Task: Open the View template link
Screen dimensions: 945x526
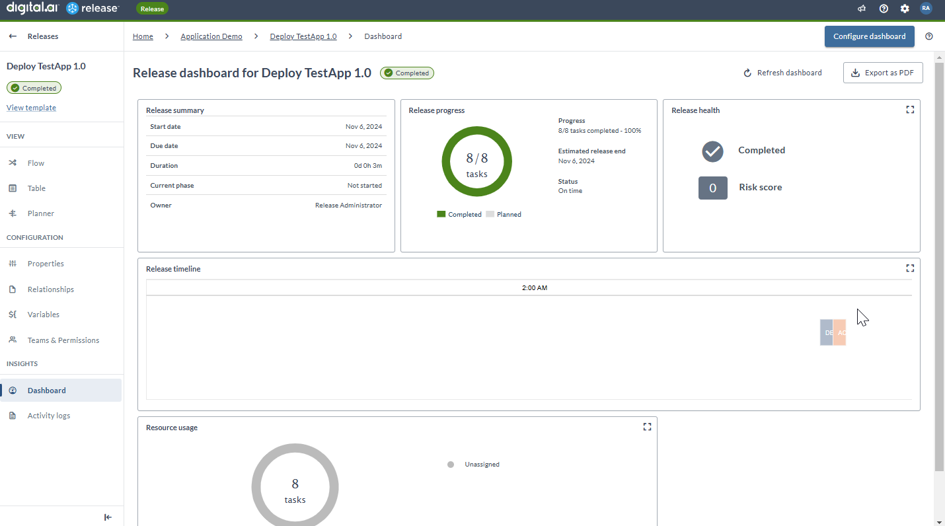Action: [31, 108]
